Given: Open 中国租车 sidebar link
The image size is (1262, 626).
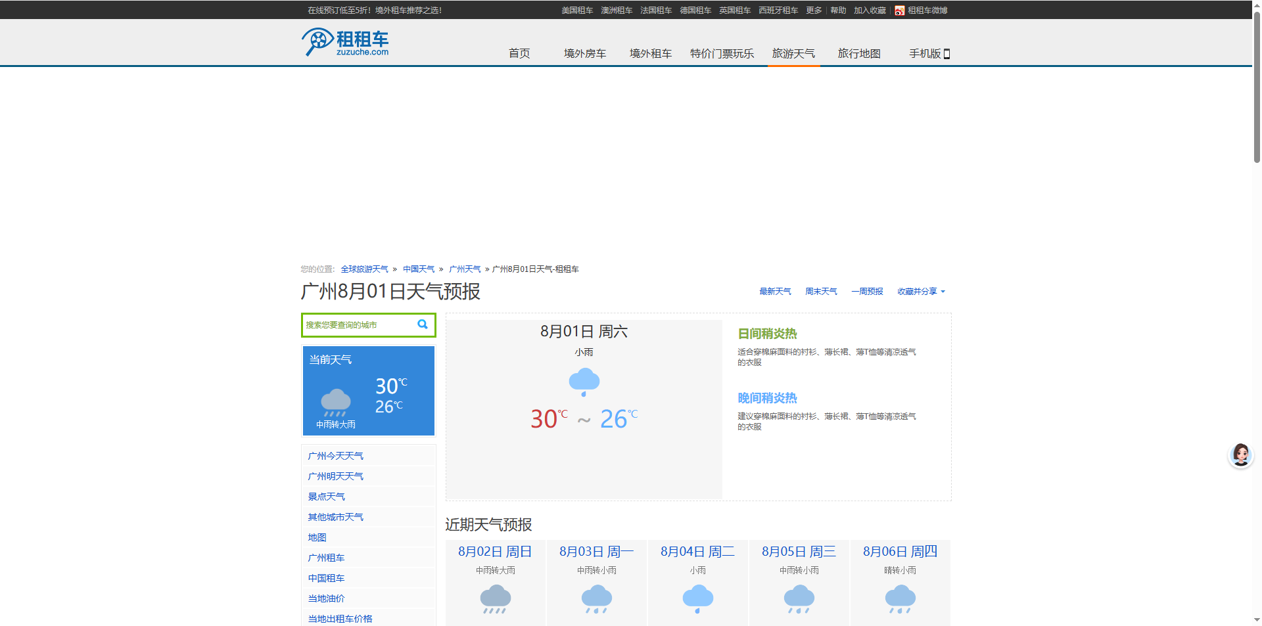Looking at the screenshot, I should tap(326, 578).
